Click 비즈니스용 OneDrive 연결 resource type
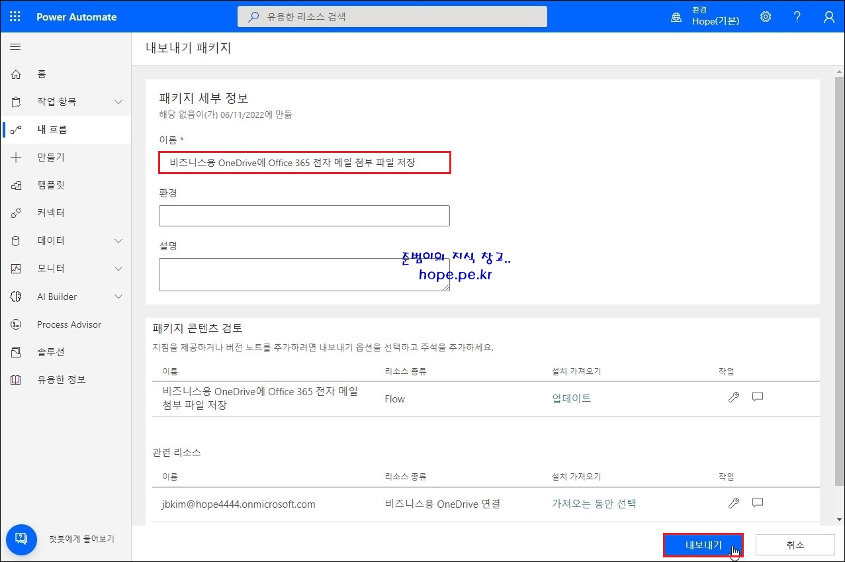Image resolution: width=845 pixels, height=562 pixels. [443, 504]
